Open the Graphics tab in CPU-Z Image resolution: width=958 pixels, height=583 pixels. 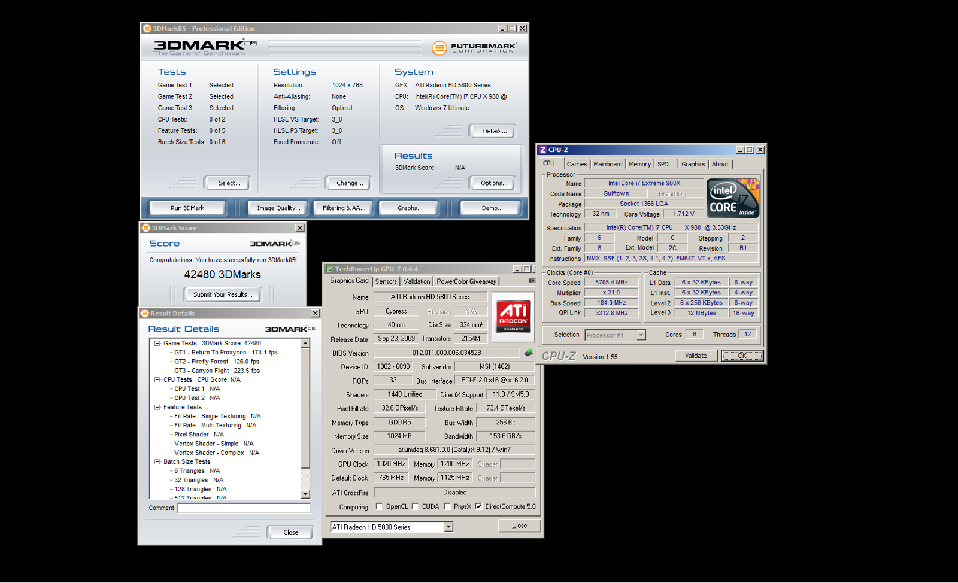pyautogui.click(x=693, y=164)
